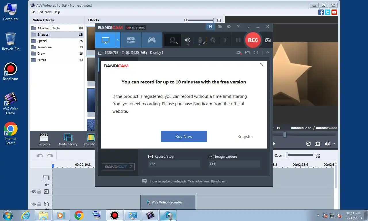
Task: Toggle visibility eye of video effects track
Action: [34, 192]
